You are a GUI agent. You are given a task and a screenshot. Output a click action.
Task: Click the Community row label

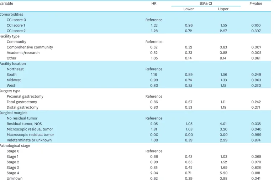16,42
